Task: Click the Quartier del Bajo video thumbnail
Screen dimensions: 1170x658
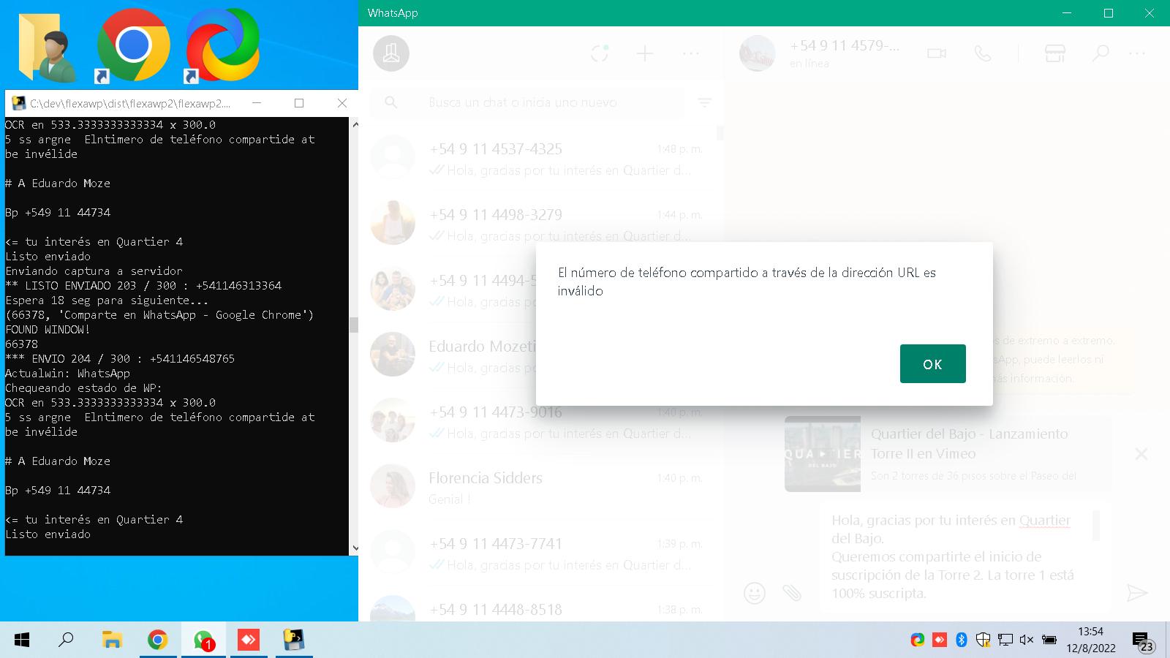Action: pyautogui.click(x=823, y=454)
